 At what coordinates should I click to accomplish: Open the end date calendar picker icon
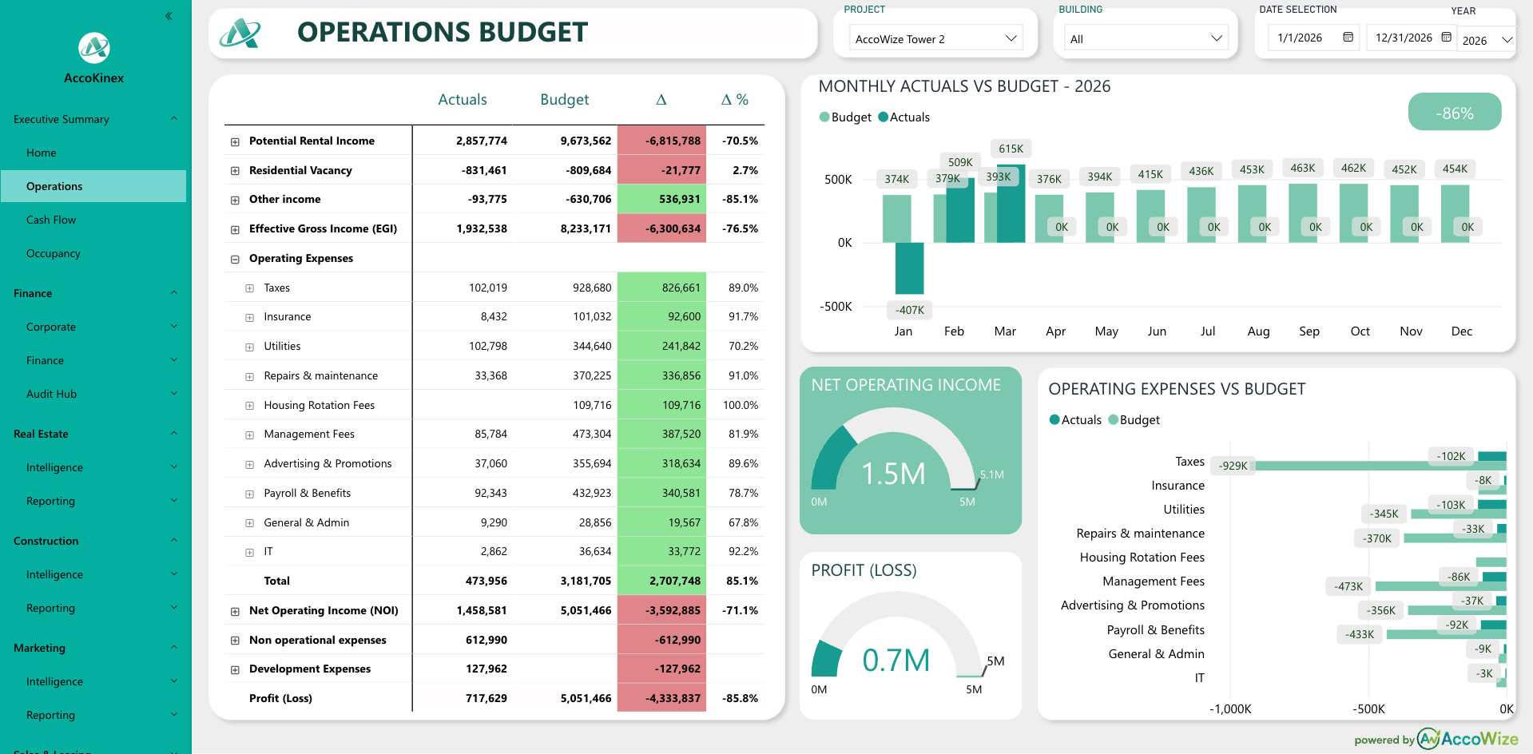[1446, 38]
